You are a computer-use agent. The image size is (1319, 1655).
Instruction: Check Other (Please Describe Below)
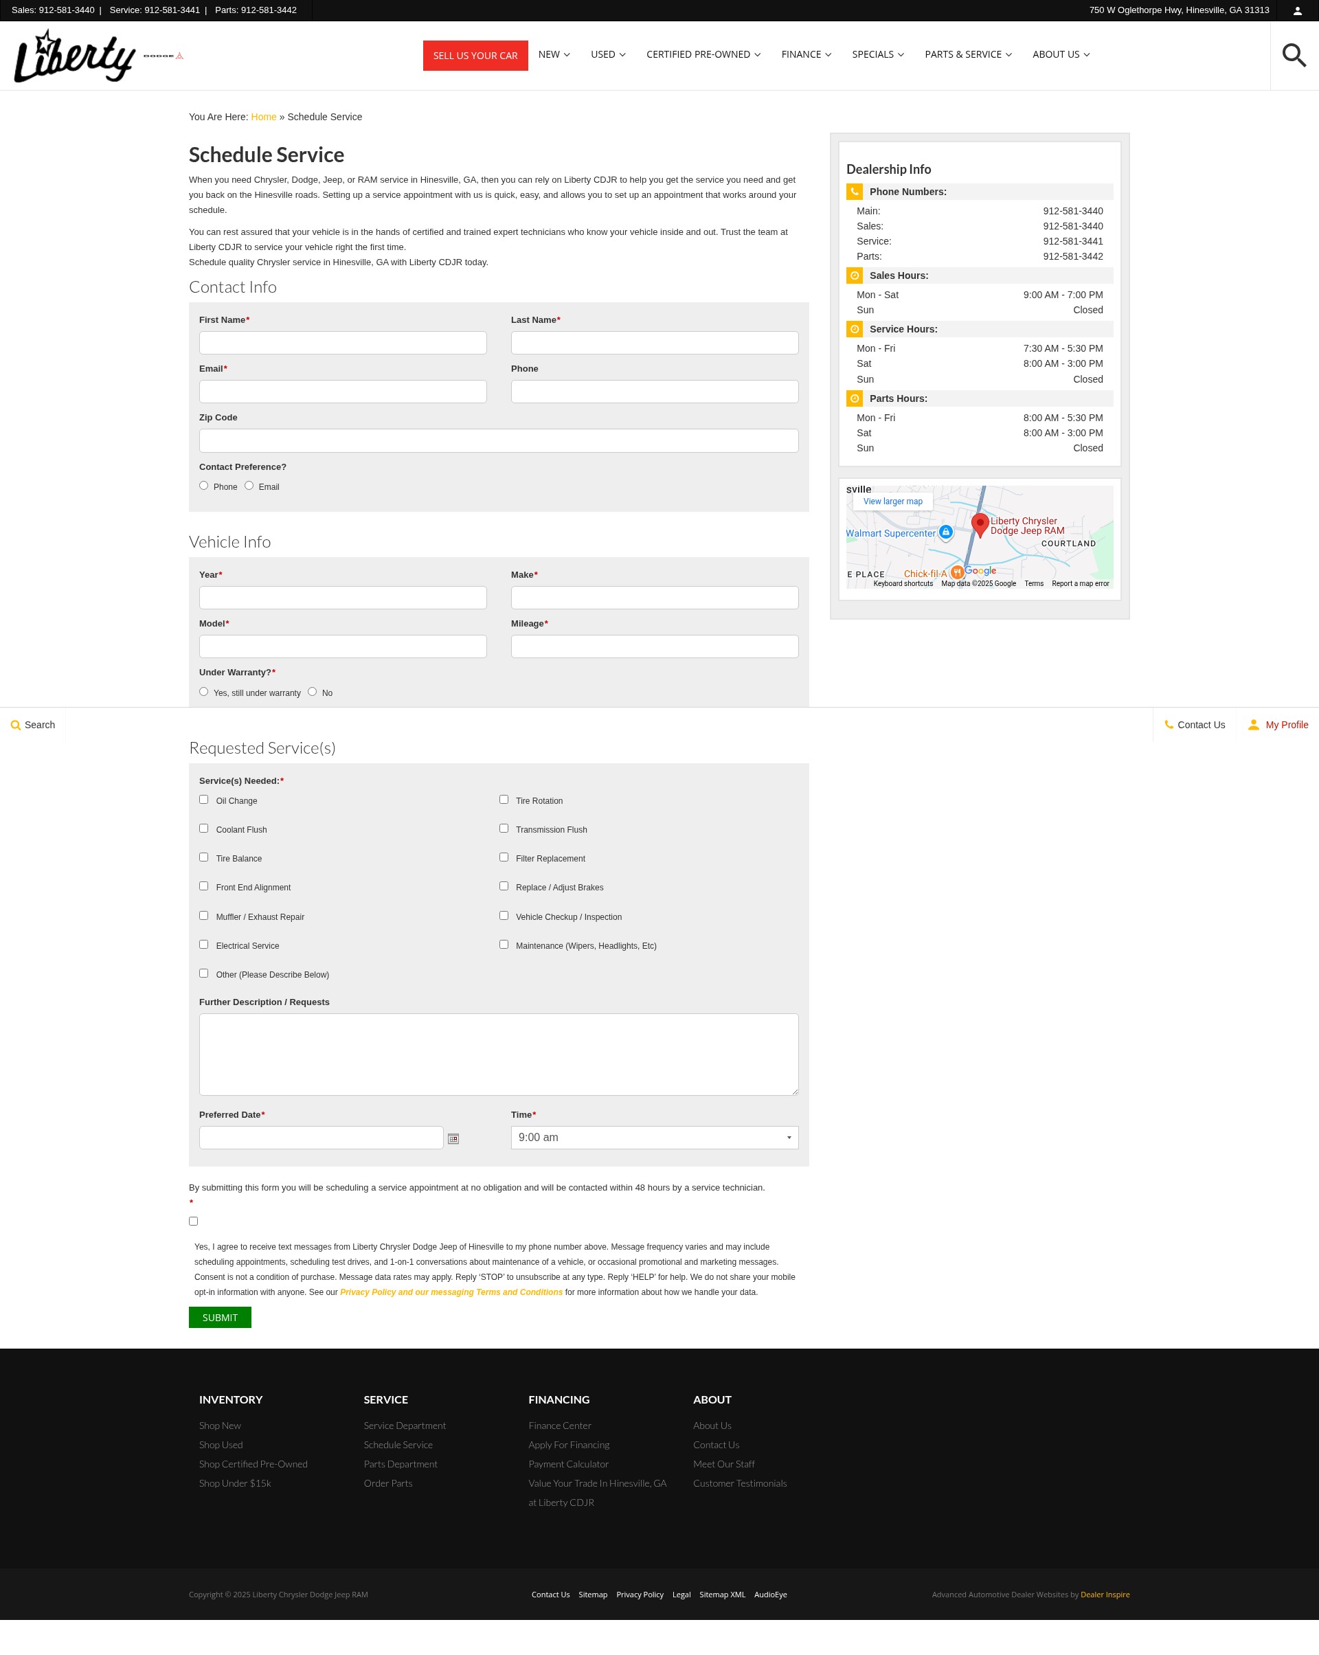(203, 973)
